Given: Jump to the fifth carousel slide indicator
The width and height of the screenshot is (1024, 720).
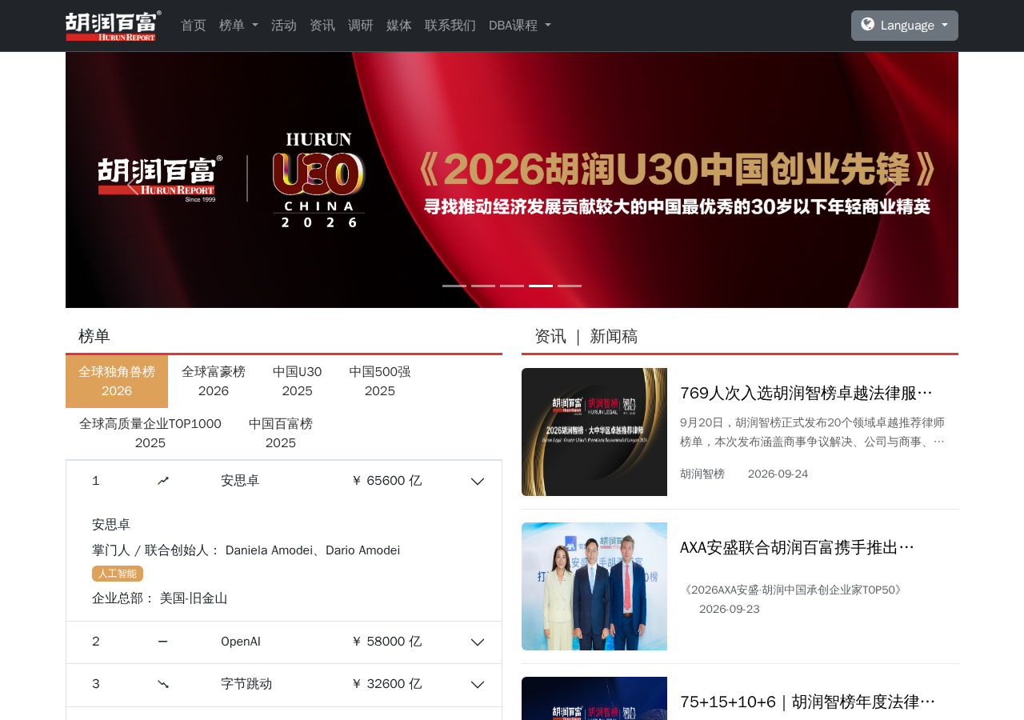Looking at the screenshot, I should pyautogui.click(x=570, y=286).
